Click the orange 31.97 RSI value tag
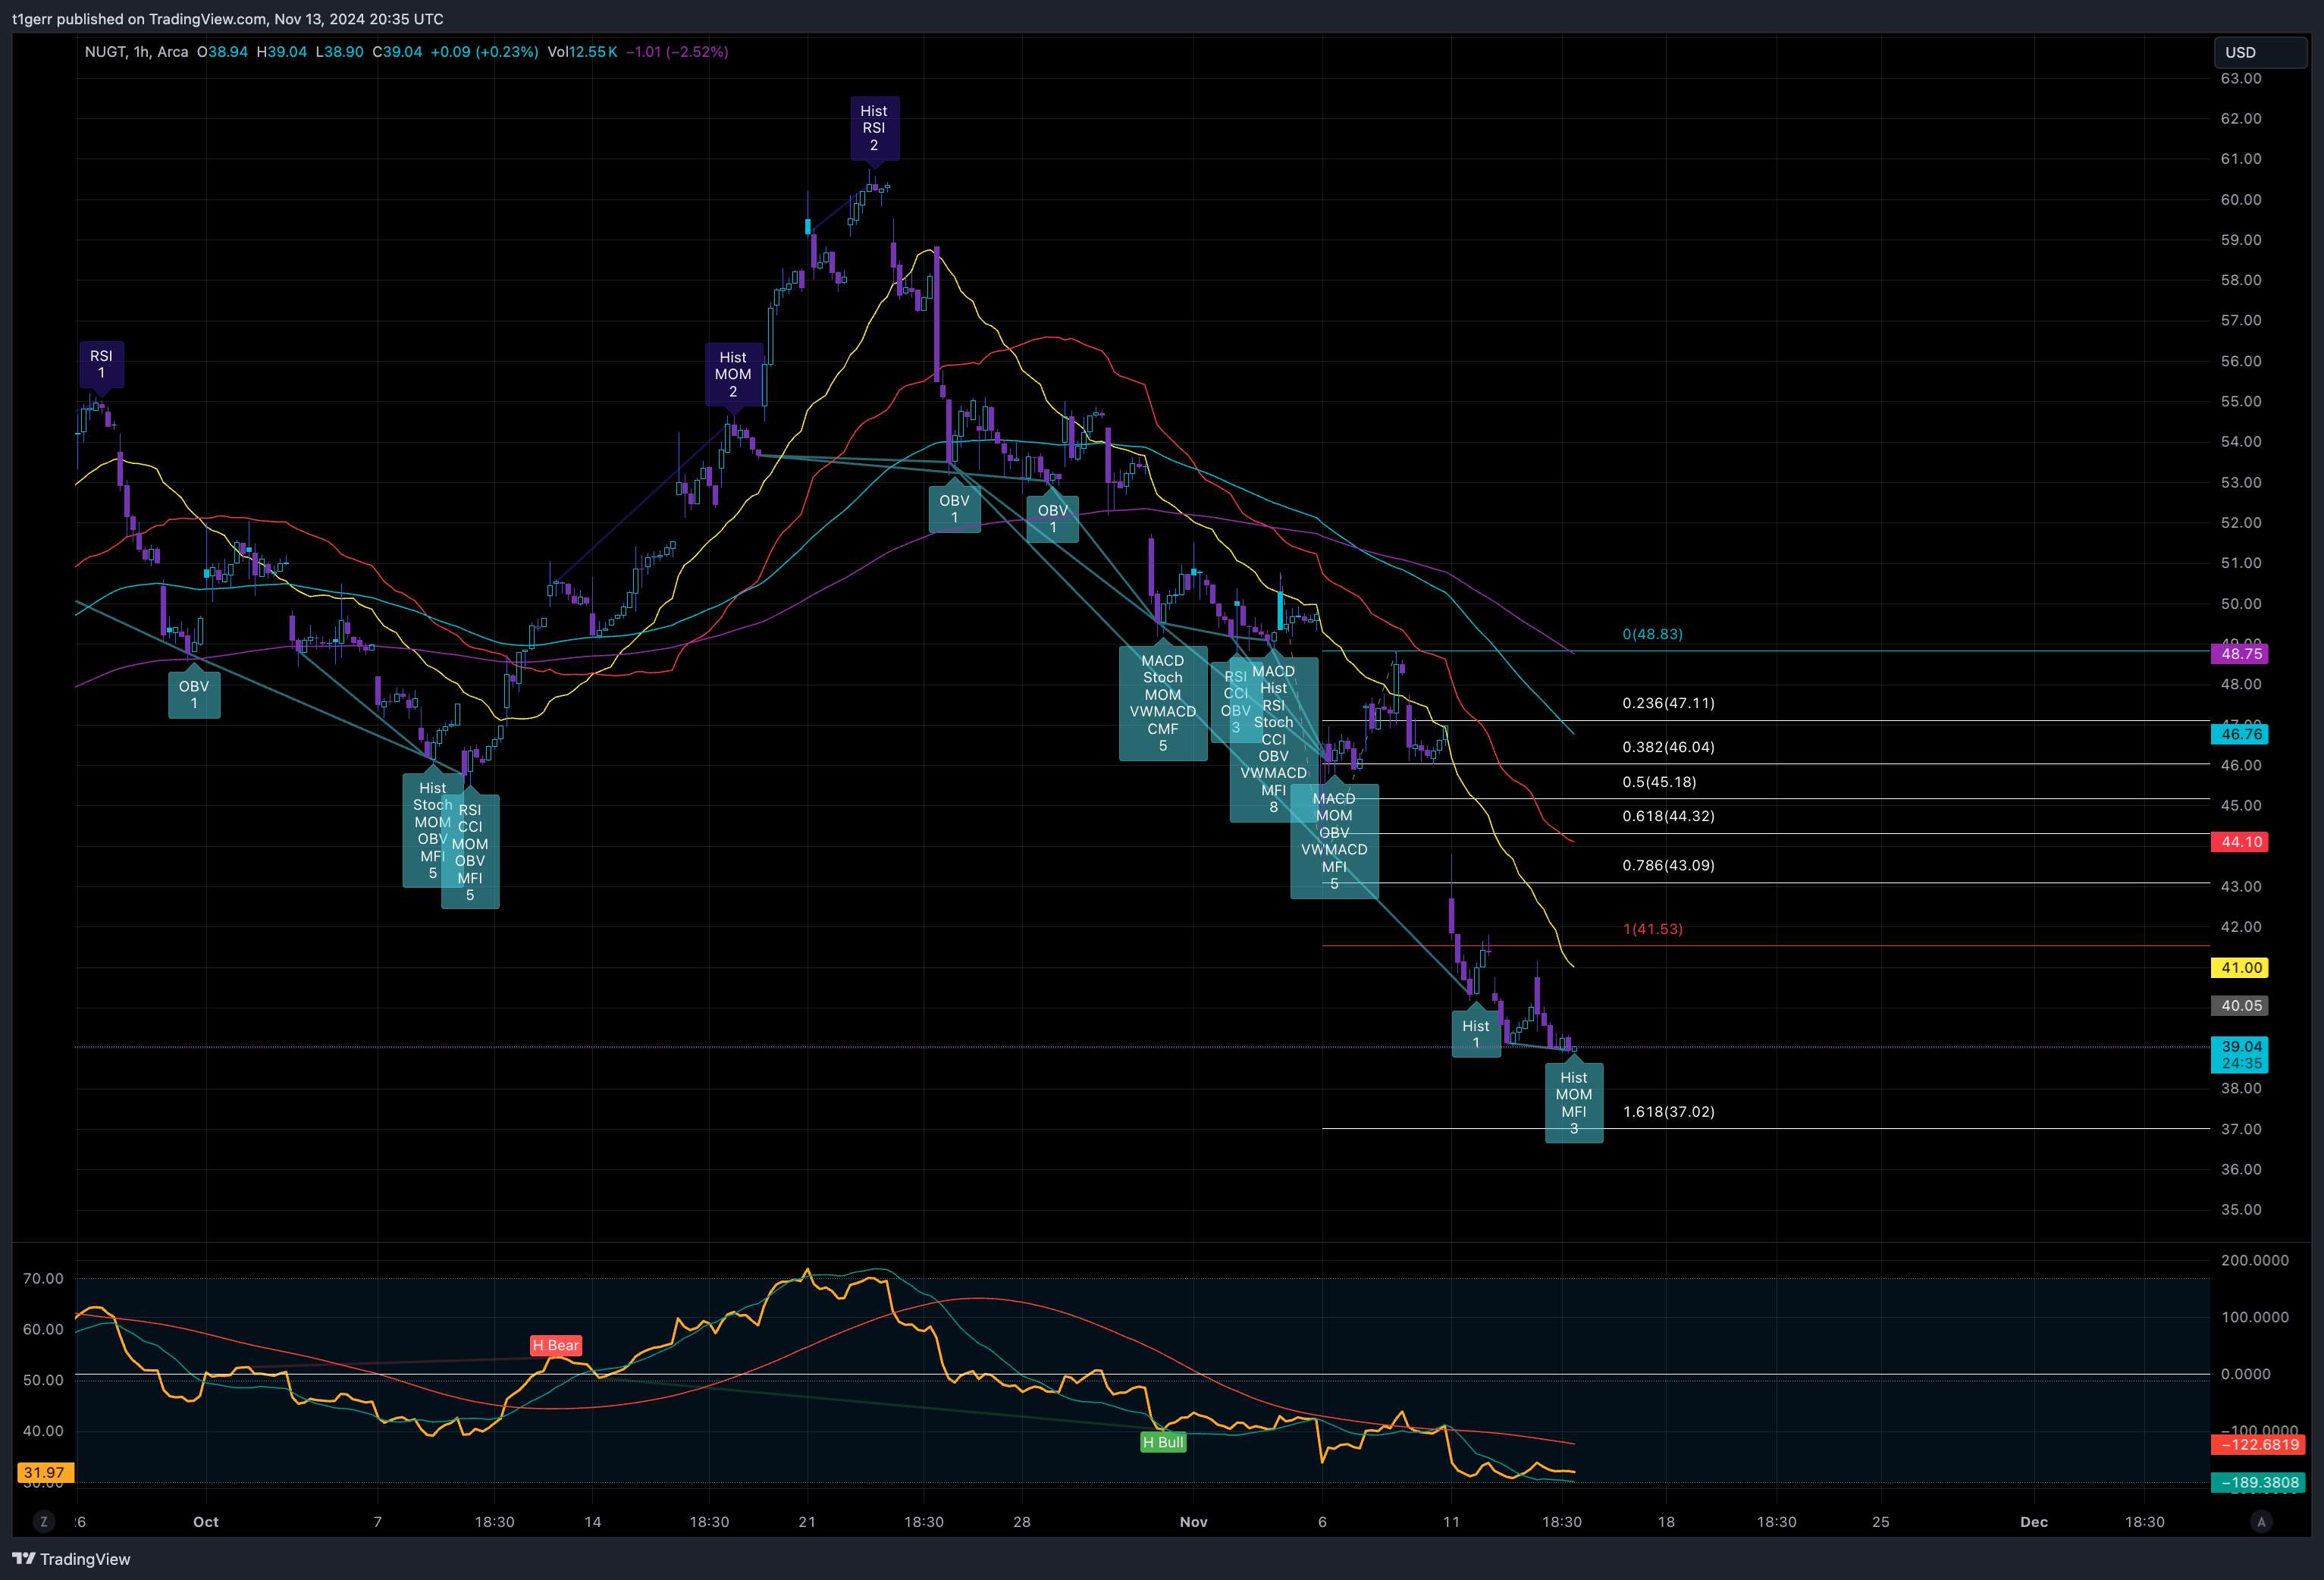The width and height of the screenshot is (2324, 1580). [44, 1472]
